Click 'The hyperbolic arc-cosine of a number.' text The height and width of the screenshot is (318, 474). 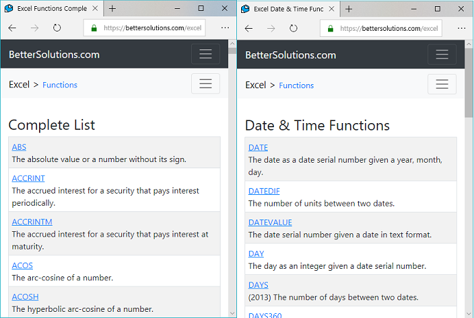[82, 309]
